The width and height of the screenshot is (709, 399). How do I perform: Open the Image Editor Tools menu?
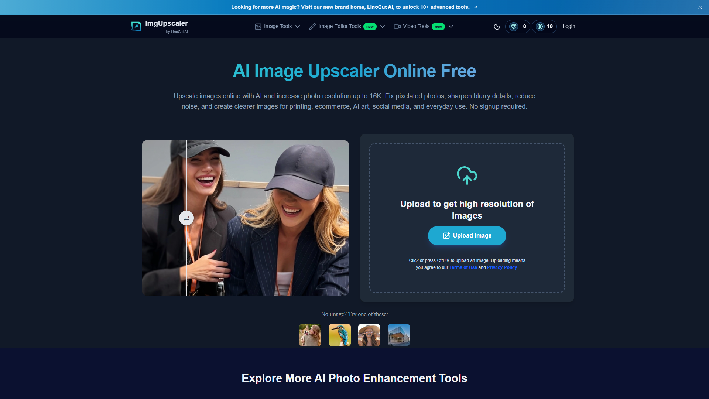(347, 27)
